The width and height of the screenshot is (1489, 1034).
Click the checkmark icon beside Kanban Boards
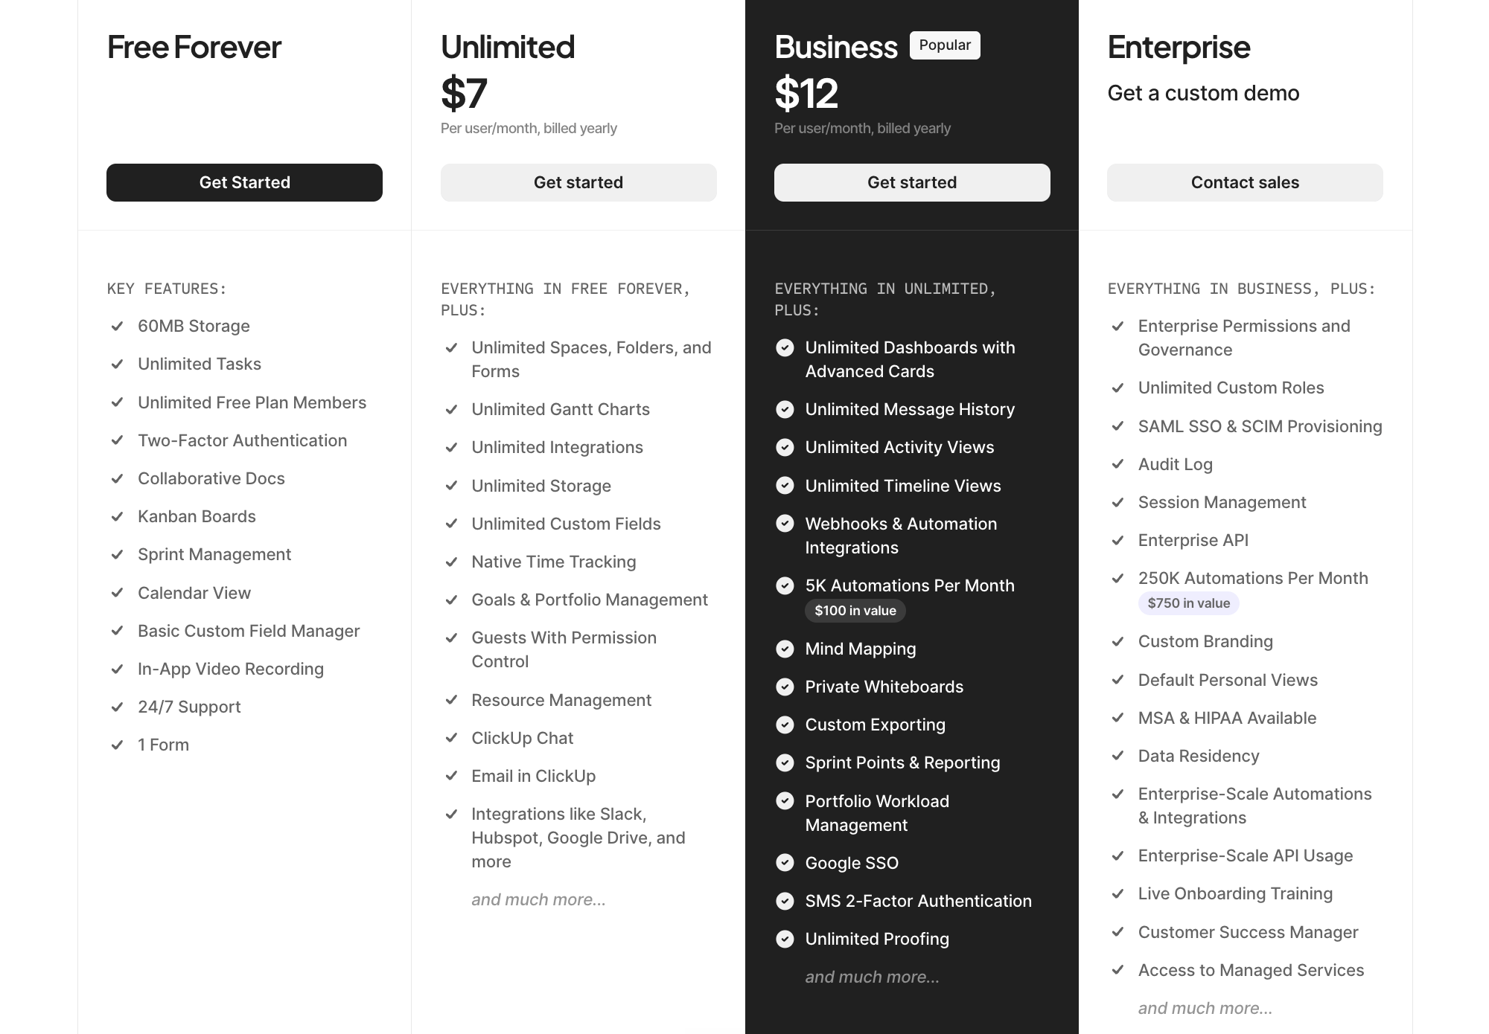tap(117, 516)
